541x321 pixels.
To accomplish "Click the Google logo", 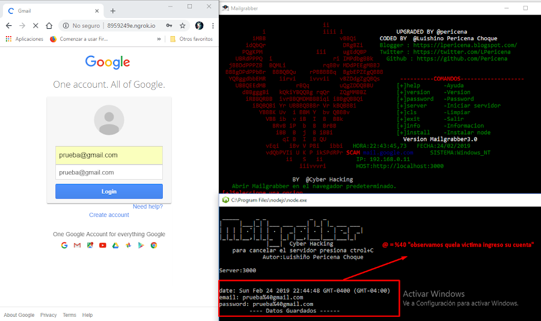I will click(x=108, y=62).
